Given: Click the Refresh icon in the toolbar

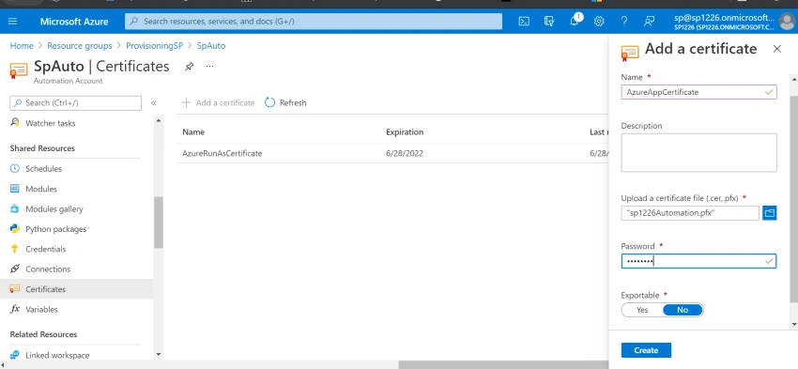Looking at the screenshot, I should click(269, 102).
